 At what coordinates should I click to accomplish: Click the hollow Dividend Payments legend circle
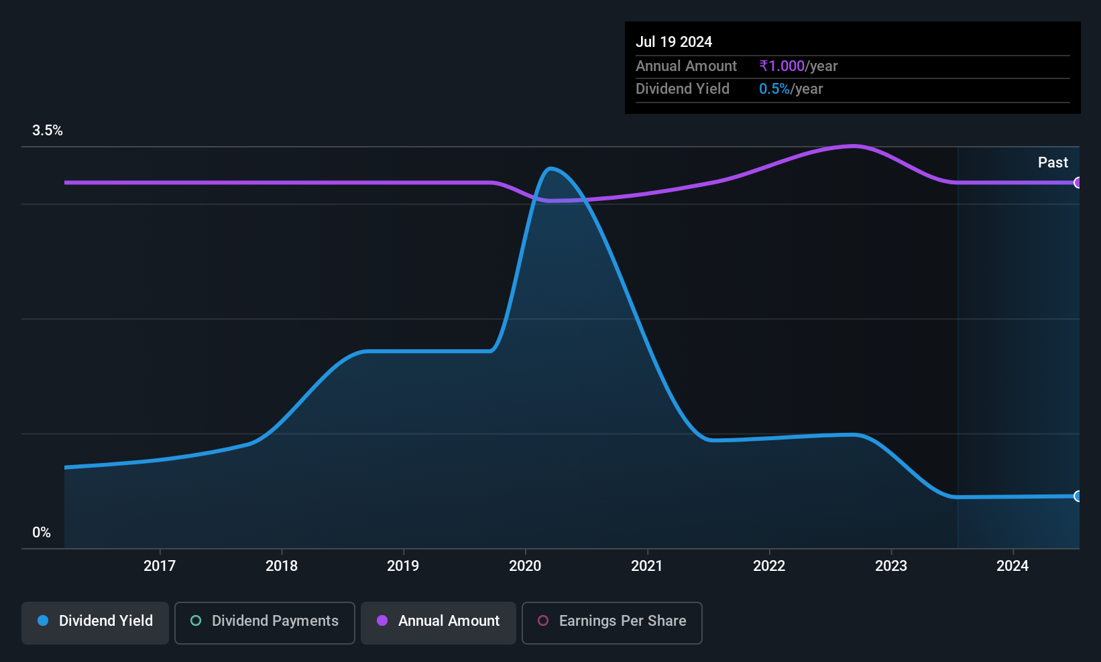196,620
